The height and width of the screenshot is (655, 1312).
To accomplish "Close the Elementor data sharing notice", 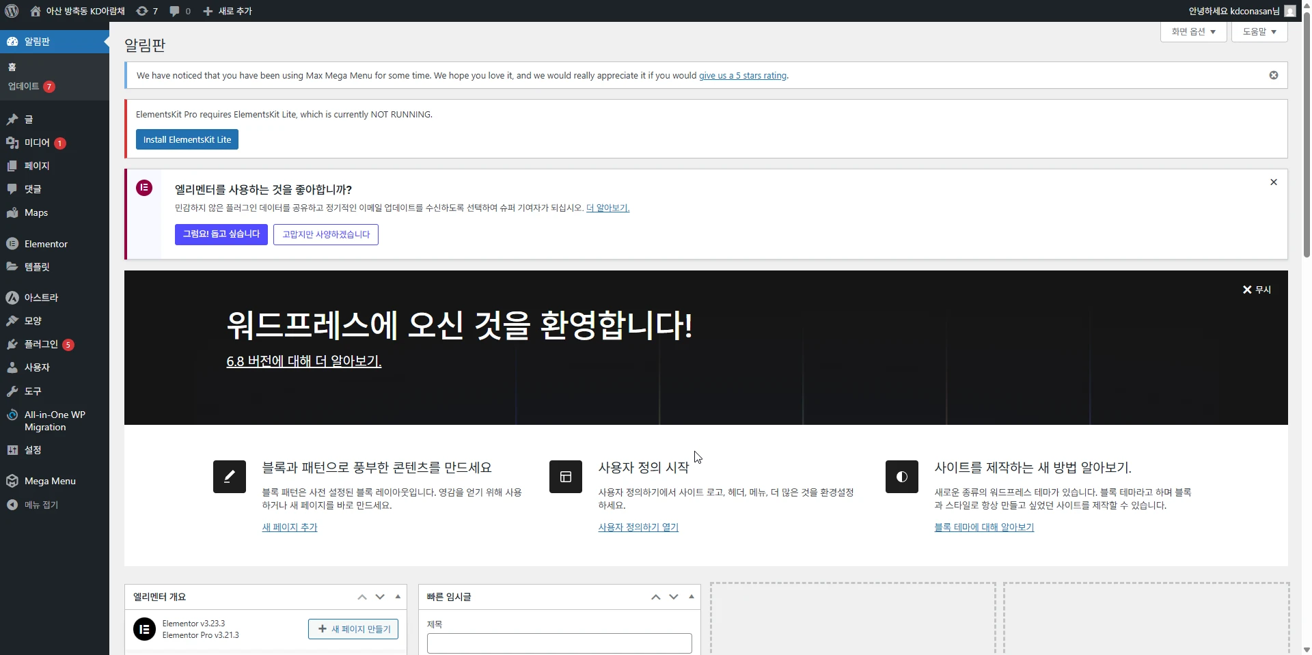I will tap(1274, 182).
